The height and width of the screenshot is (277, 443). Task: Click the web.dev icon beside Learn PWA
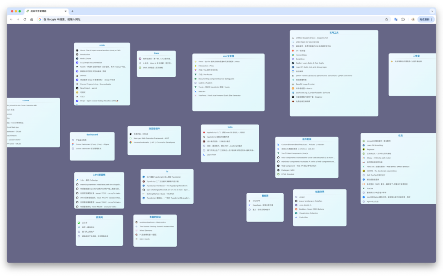pos(204,155)
